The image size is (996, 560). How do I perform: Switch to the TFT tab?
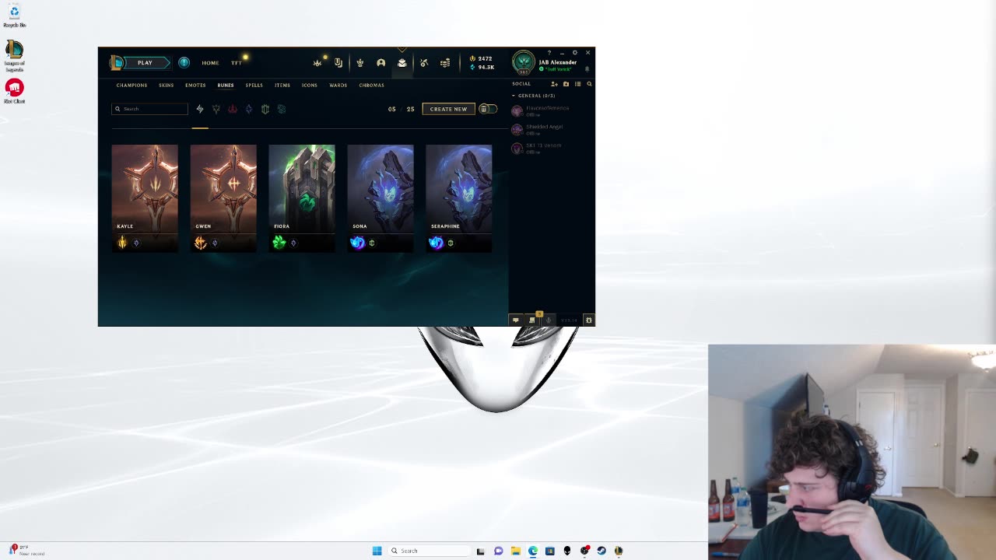[237, 63]
